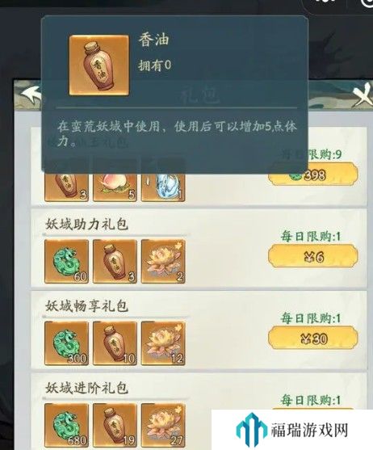Purchase 妖域助力礼包 for ¥6

pos(313,256)
